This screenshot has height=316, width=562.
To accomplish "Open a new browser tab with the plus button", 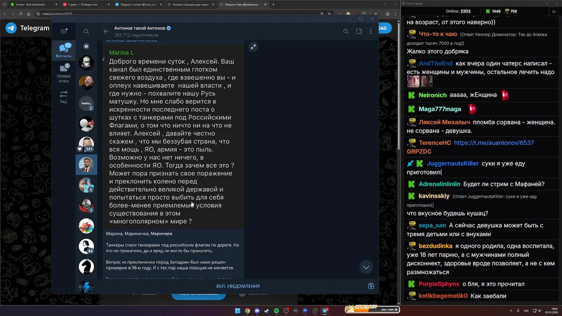I will coord(274,4).
